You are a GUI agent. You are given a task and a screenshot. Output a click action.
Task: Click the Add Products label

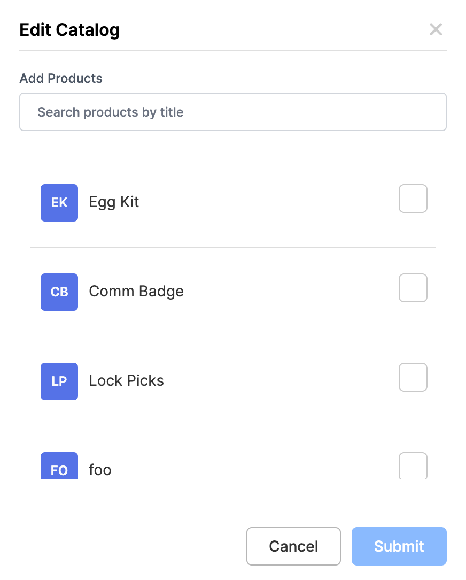pyautogui.click(x=61, y=79)
